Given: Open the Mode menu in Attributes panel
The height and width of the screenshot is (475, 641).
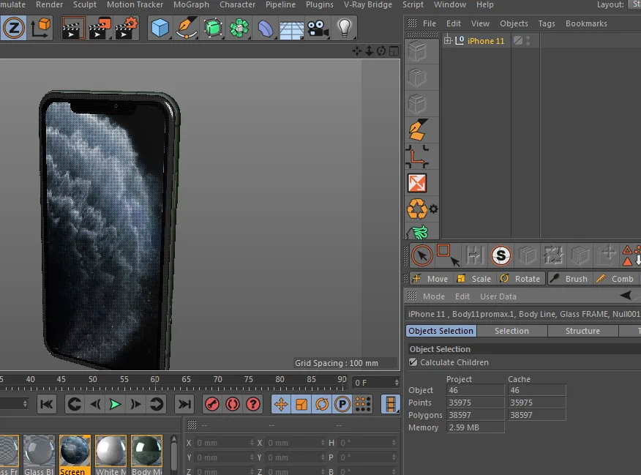Looking at the screenshot, I should 434,296.
